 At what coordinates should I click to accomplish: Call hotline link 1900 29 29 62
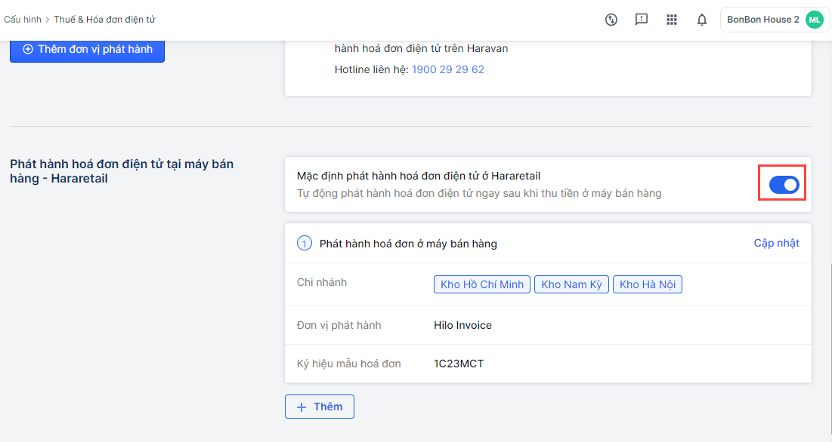click(448, 69)
